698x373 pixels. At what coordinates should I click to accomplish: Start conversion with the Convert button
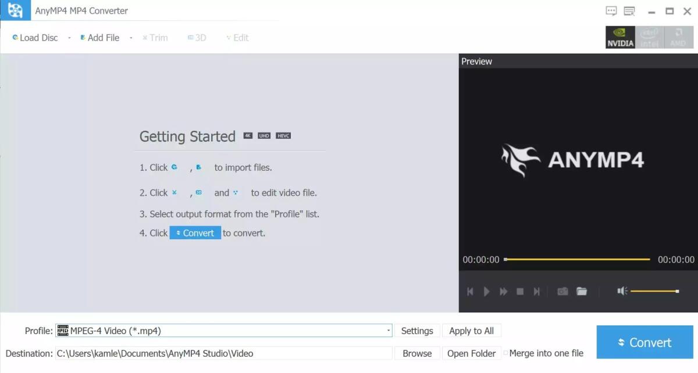point(644,342)
